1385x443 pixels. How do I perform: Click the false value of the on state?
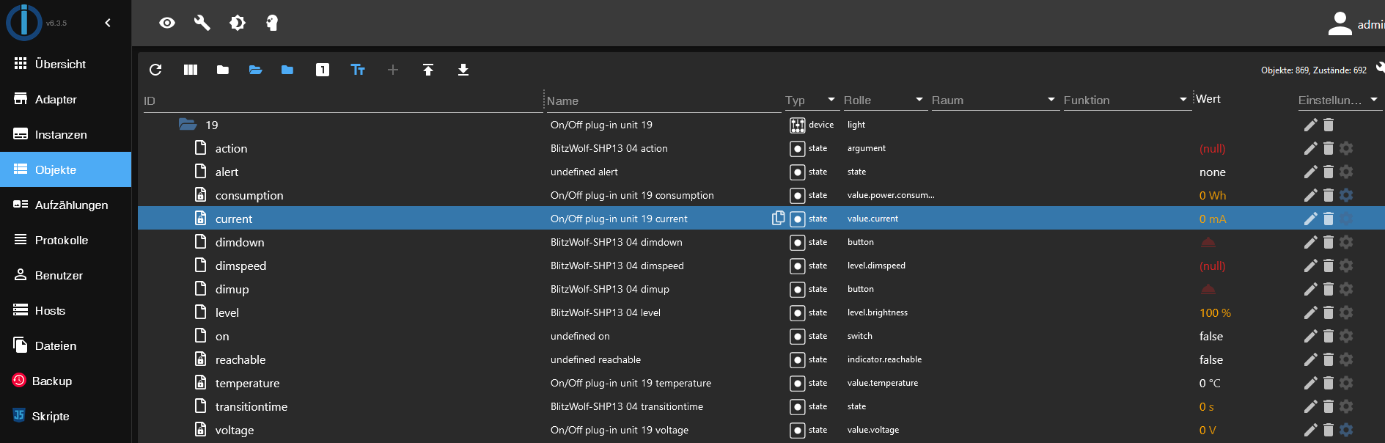(1211, 336)
